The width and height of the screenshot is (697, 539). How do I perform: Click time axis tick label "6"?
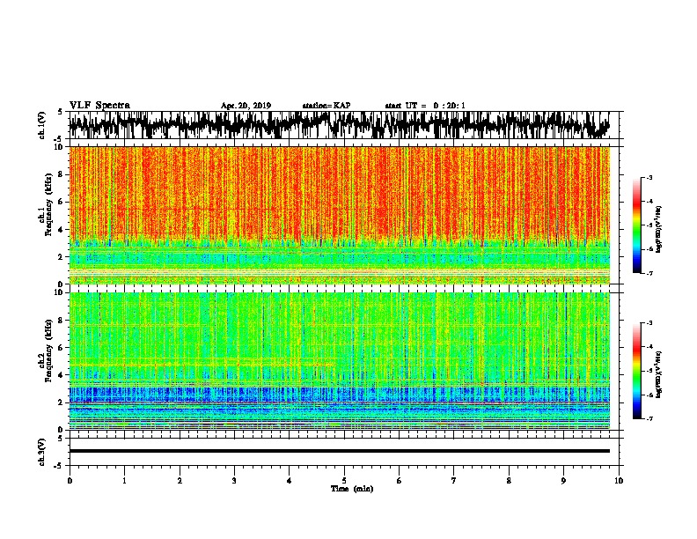coord(400,481)
